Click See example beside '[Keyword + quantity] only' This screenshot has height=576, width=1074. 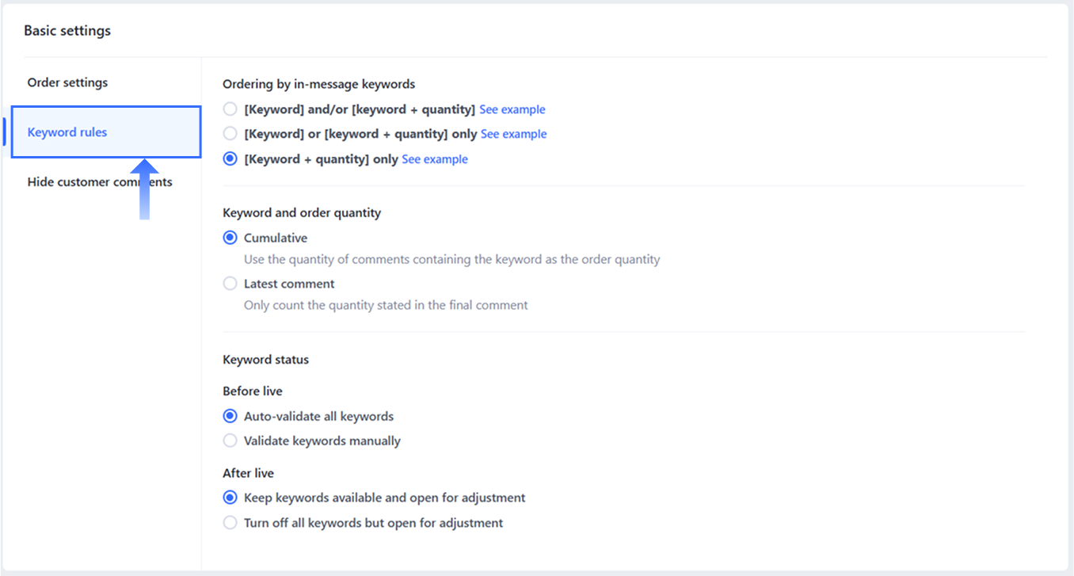[435, 159]
